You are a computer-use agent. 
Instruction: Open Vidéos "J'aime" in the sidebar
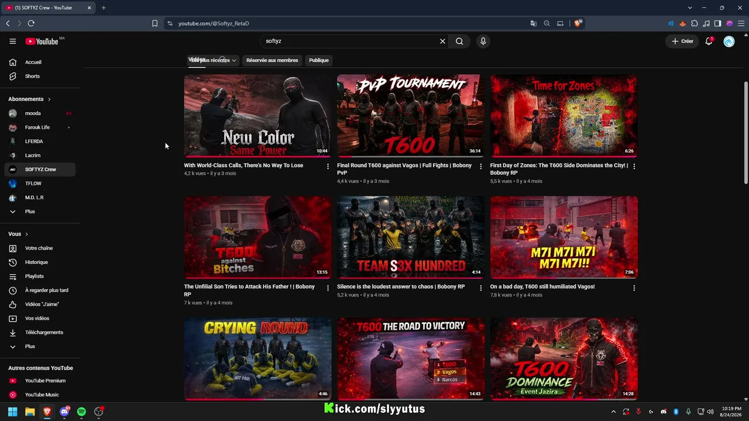[39, 305]
